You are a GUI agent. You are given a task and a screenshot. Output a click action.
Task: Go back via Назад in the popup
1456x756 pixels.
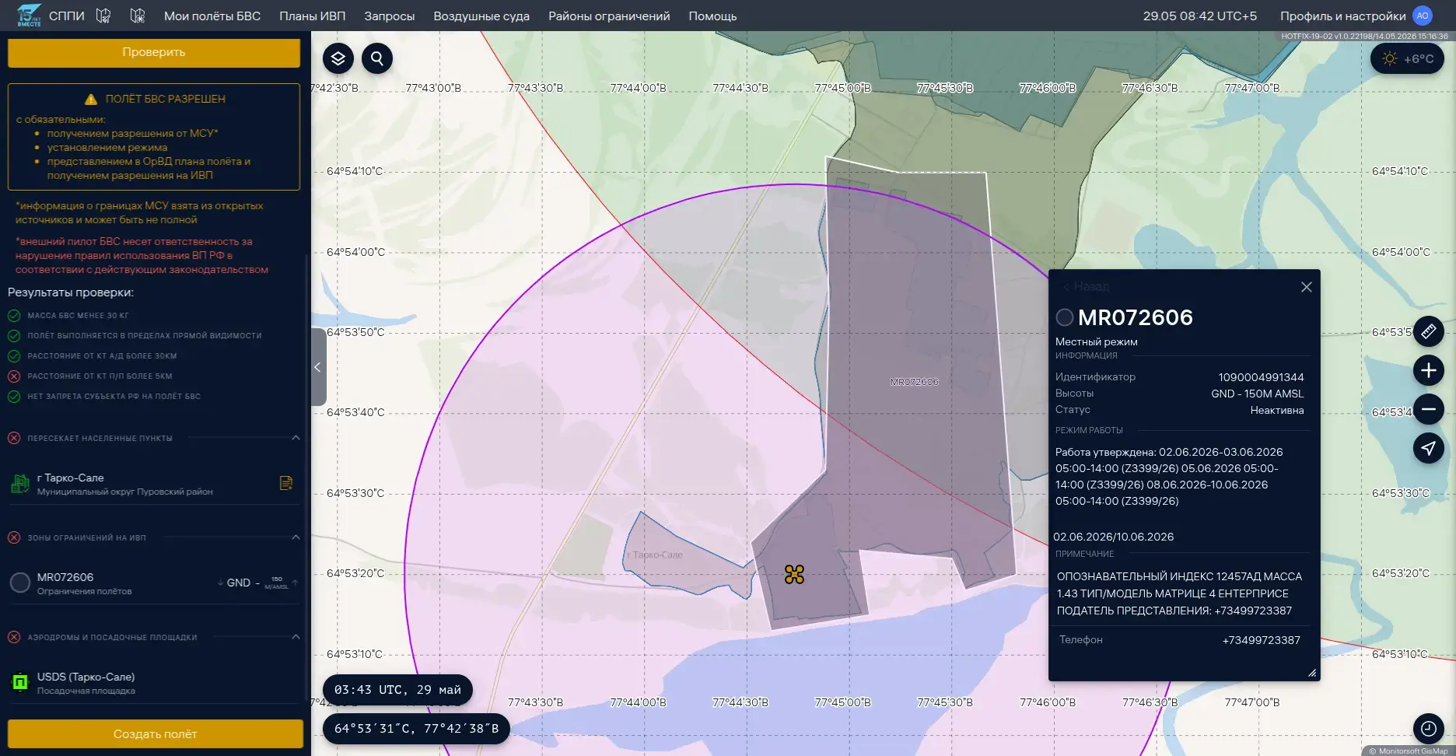click(x=1087, y=287)
